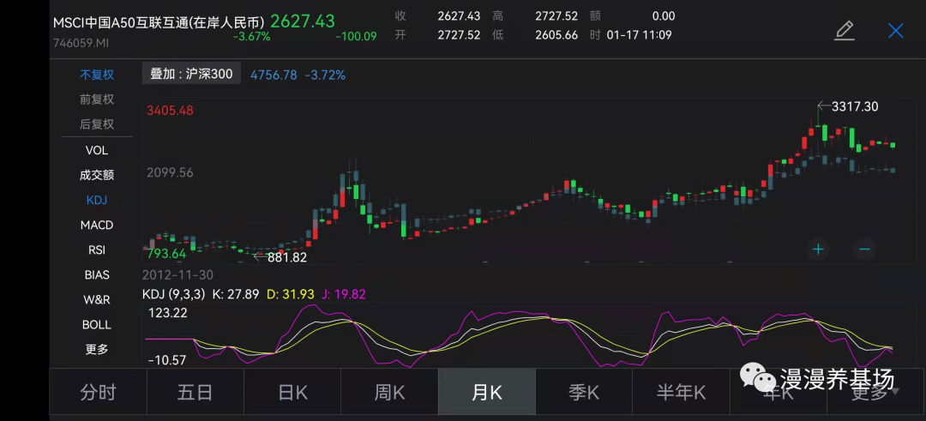
Task: Select the KDJ indicator
Action: point(97,200)
